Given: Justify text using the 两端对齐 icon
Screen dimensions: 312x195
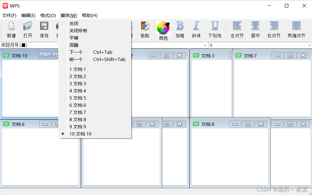Looking at the screenshot, I should point(296,30).
